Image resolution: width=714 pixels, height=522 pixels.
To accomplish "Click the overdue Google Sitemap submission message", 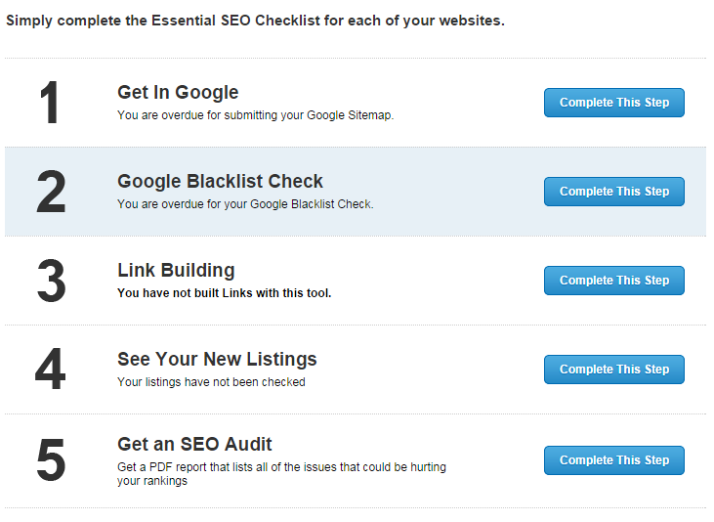I will pos(255,115).
